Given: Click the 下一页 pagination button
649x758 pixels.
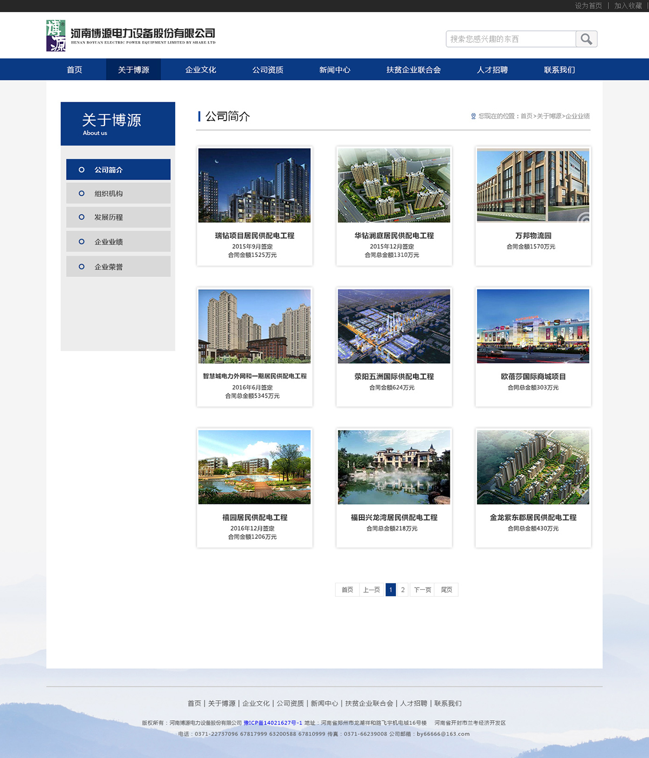Looking at the screenshot, I should [422, 590].
